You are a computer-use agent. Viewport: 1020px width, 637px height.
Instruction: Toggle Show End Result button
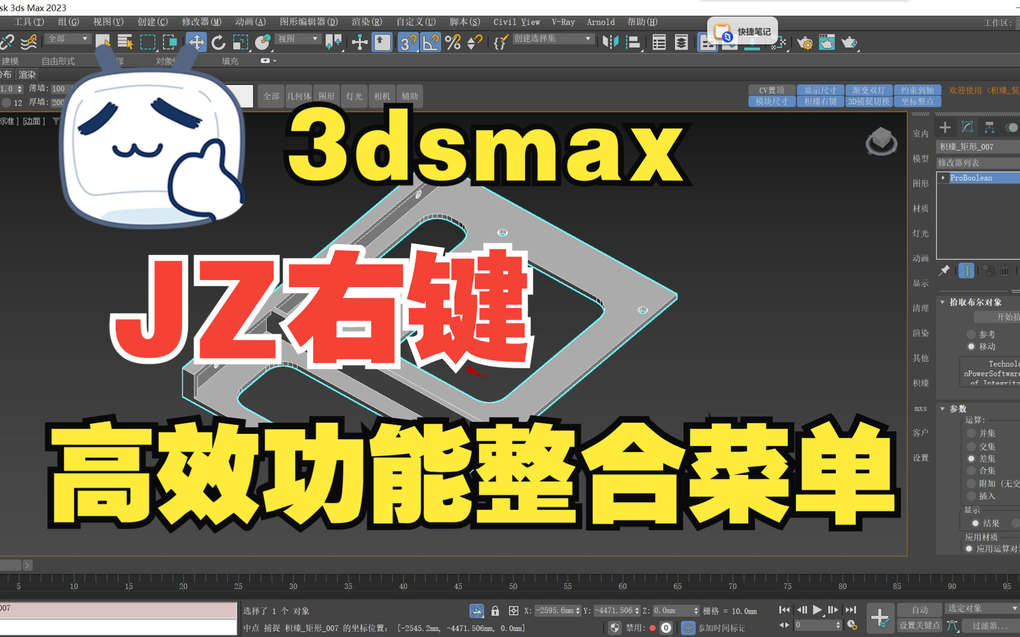[x=966, y=271]
